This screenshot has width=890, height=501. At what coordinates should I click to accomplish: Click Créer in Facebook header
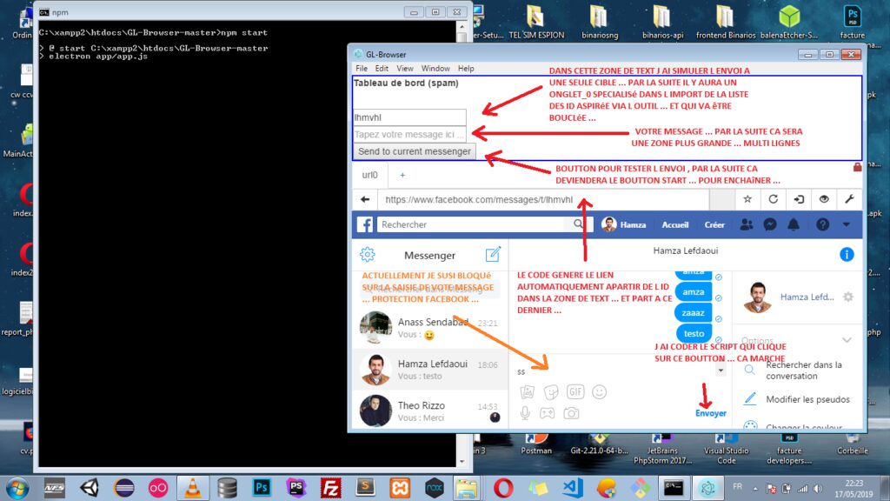(714, 224)
